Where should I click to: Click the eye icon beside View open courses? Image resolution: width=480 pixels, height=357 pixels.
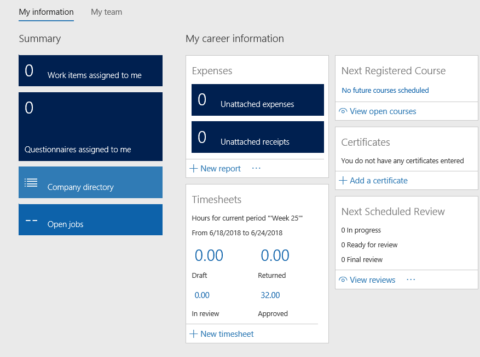(x=343, y=111)
